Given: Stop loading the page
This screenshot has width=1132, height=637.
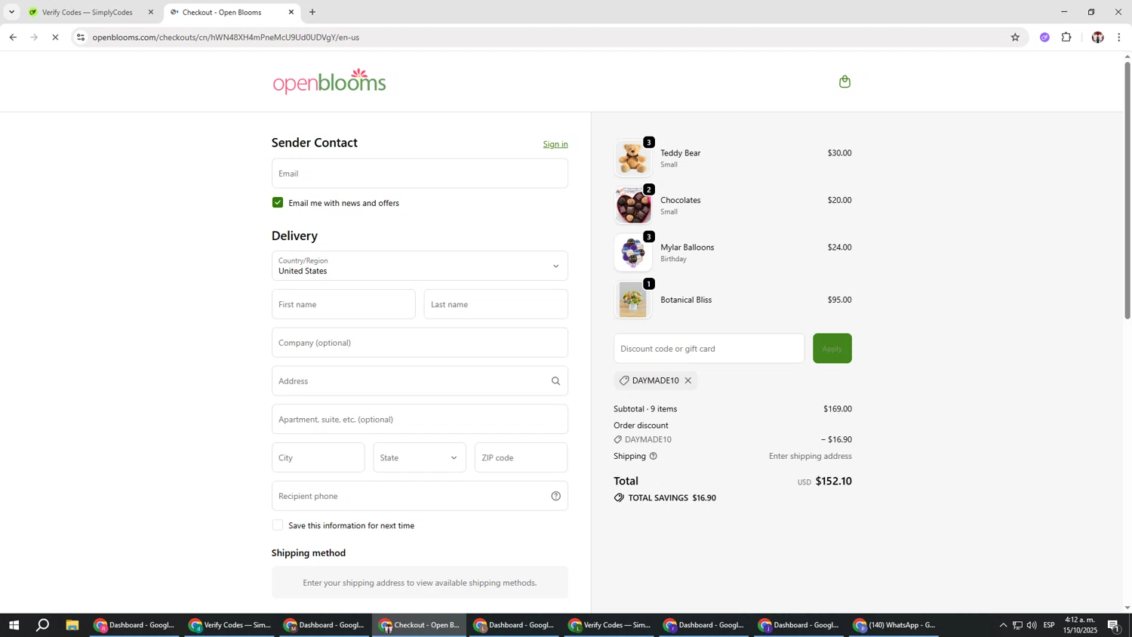Looking at the screenshot, I should [55, 37].
